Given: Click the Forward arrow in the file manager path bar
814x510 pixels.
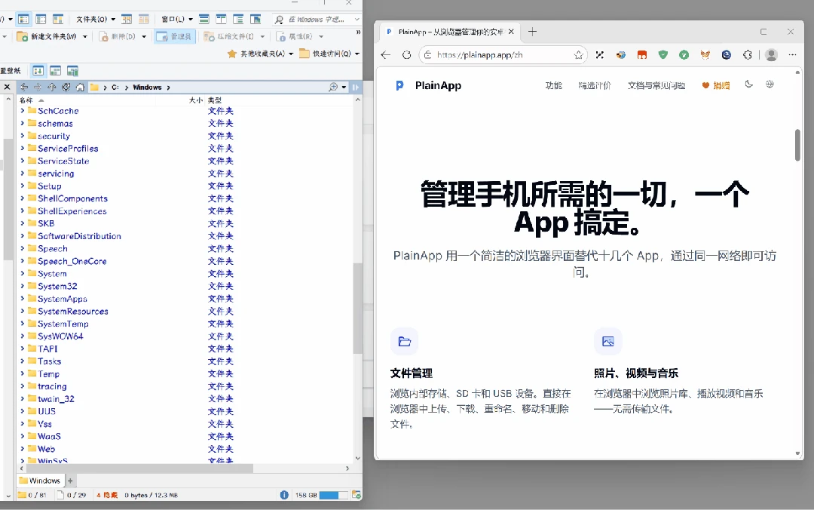Looking at the screenshot, I should coord(38,88).
